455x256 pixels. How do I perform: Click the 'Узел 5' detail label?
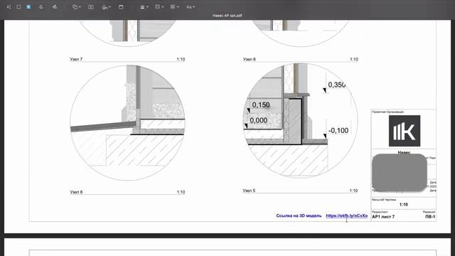[249, 191]
